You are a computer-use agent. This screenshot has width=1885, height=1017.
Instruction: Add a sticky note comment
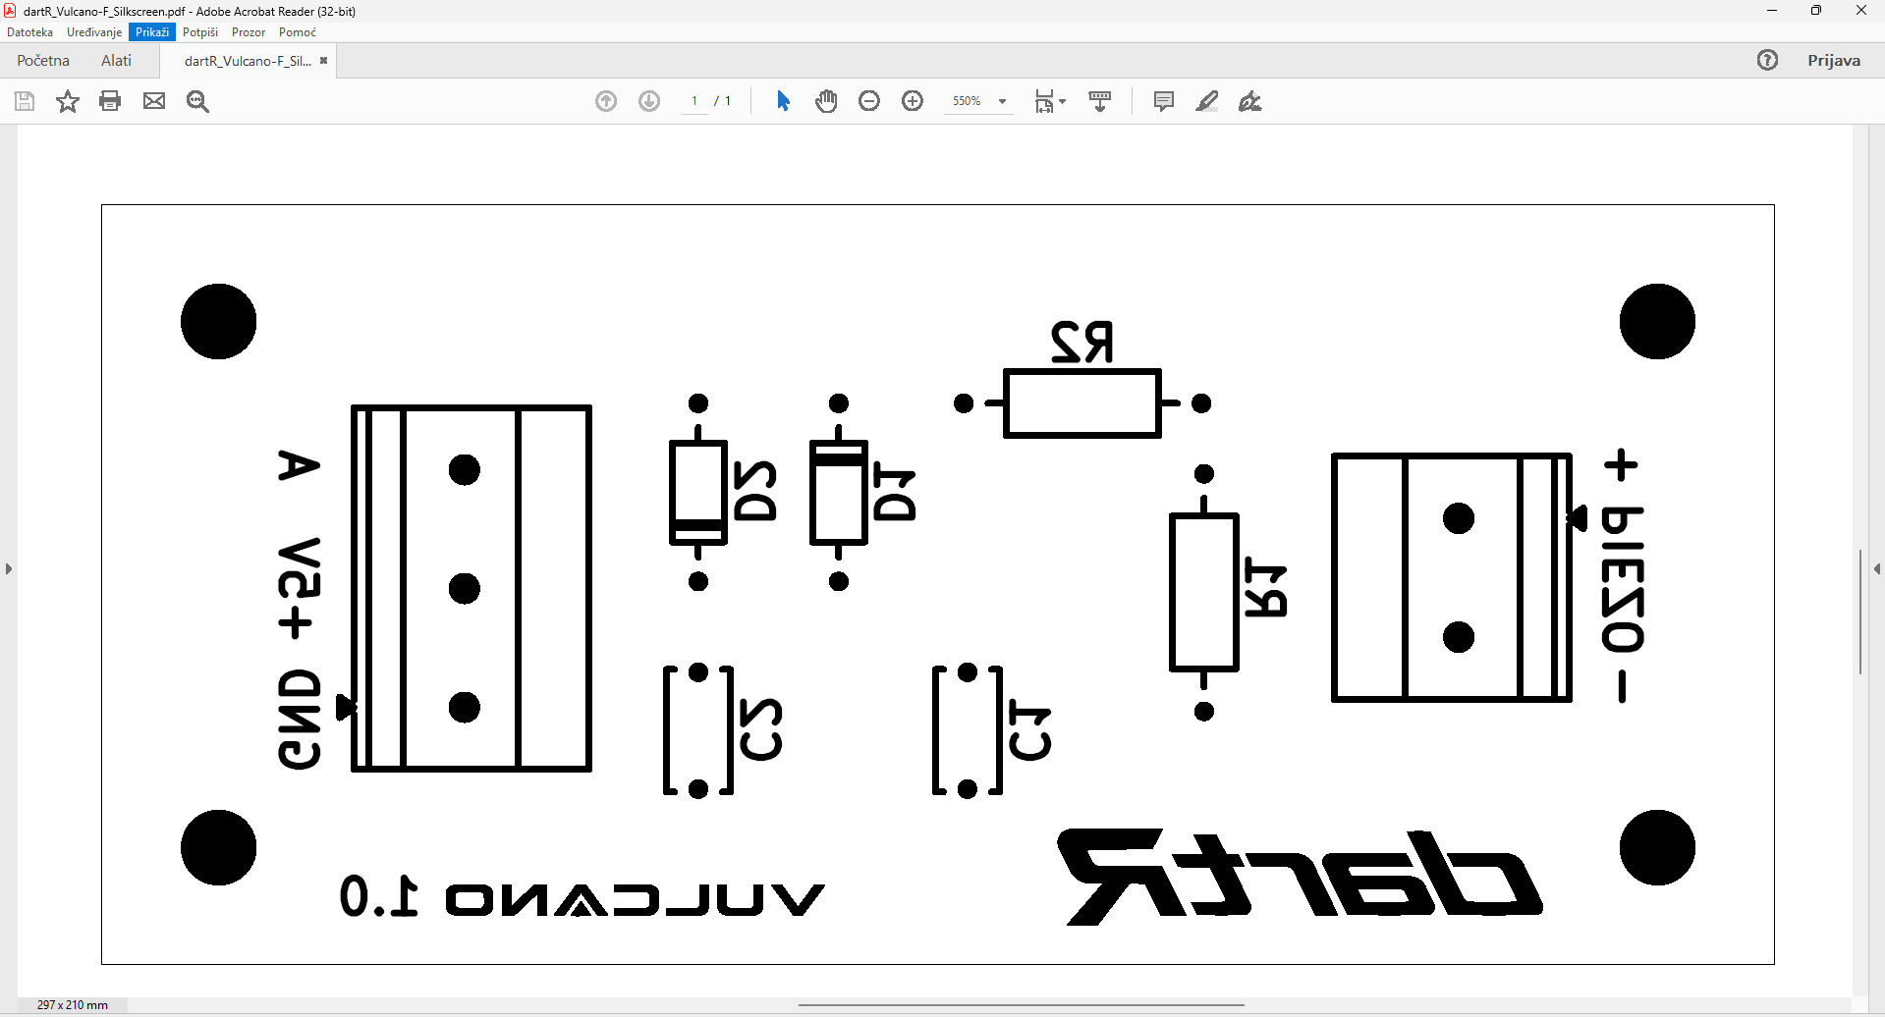tap(1164, 101)
